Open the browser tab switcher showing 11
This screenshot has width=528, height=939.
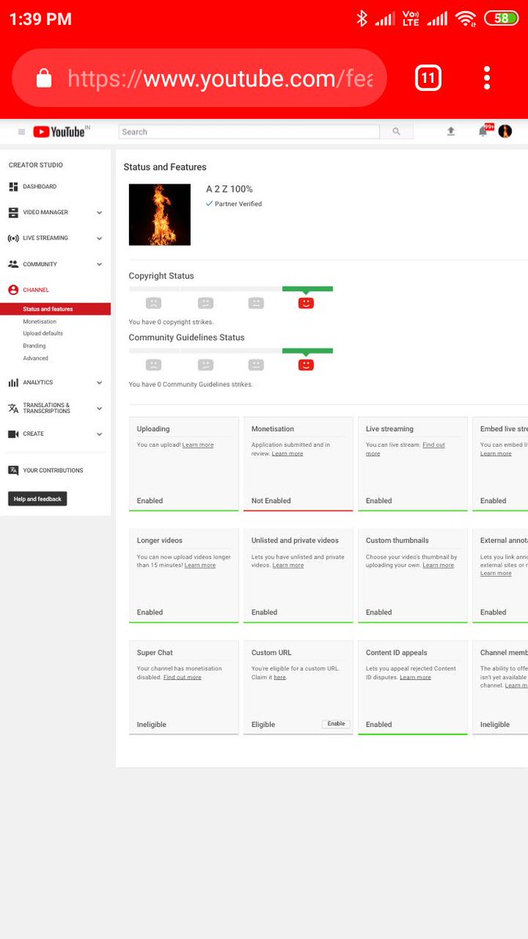coord(428,77)
